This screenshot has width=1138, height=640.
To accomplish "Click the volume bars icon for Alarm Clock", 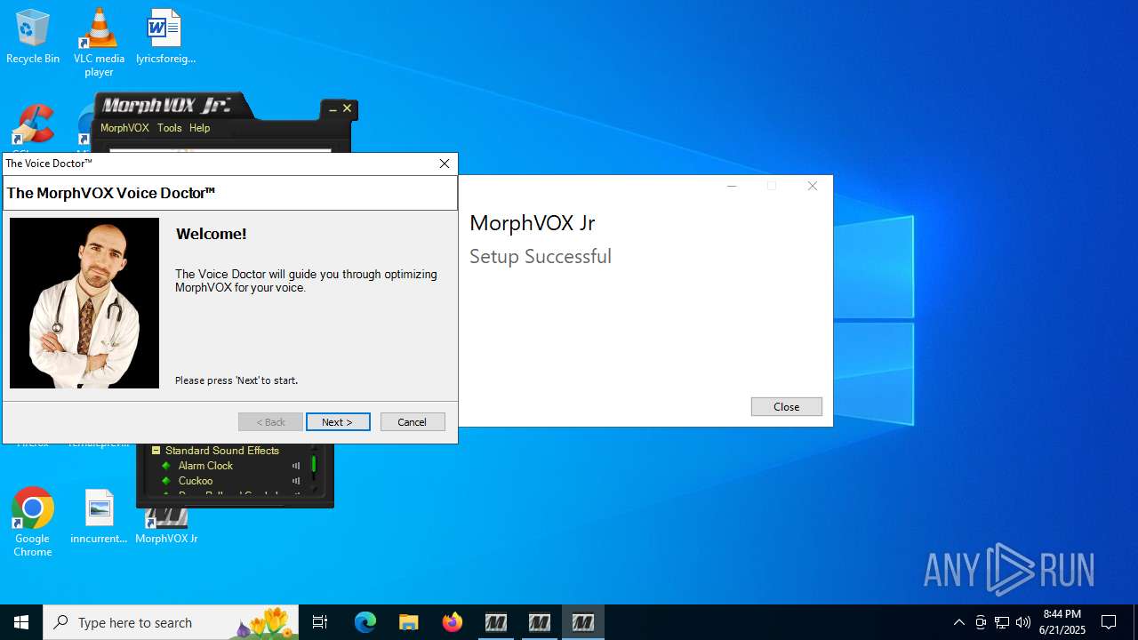I will [x=296, y=466].
